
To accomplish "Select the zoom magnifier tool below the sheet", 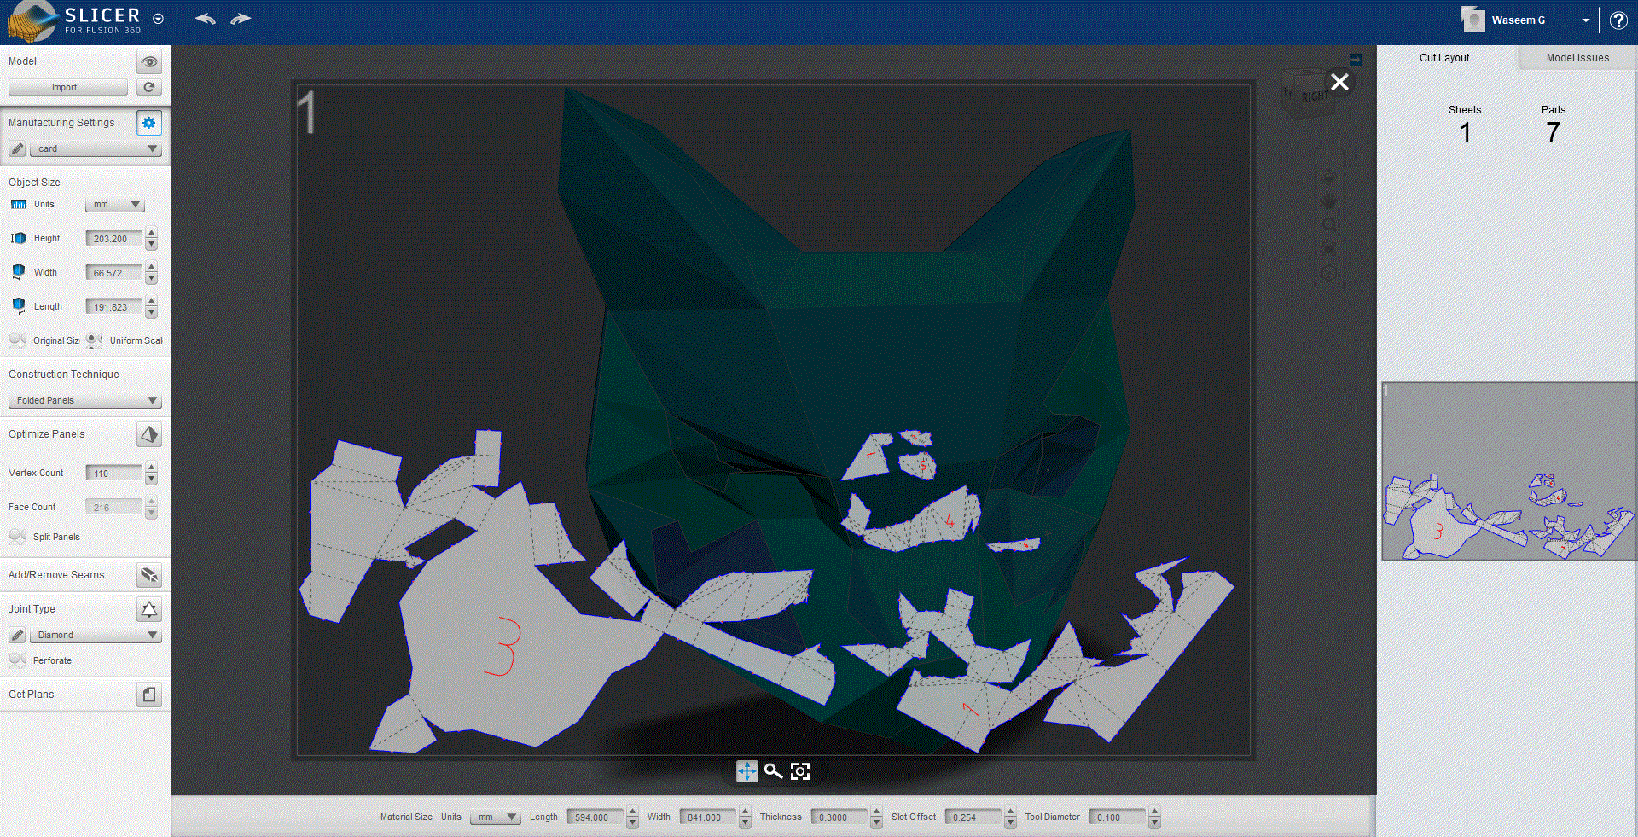I will [773, 771].
